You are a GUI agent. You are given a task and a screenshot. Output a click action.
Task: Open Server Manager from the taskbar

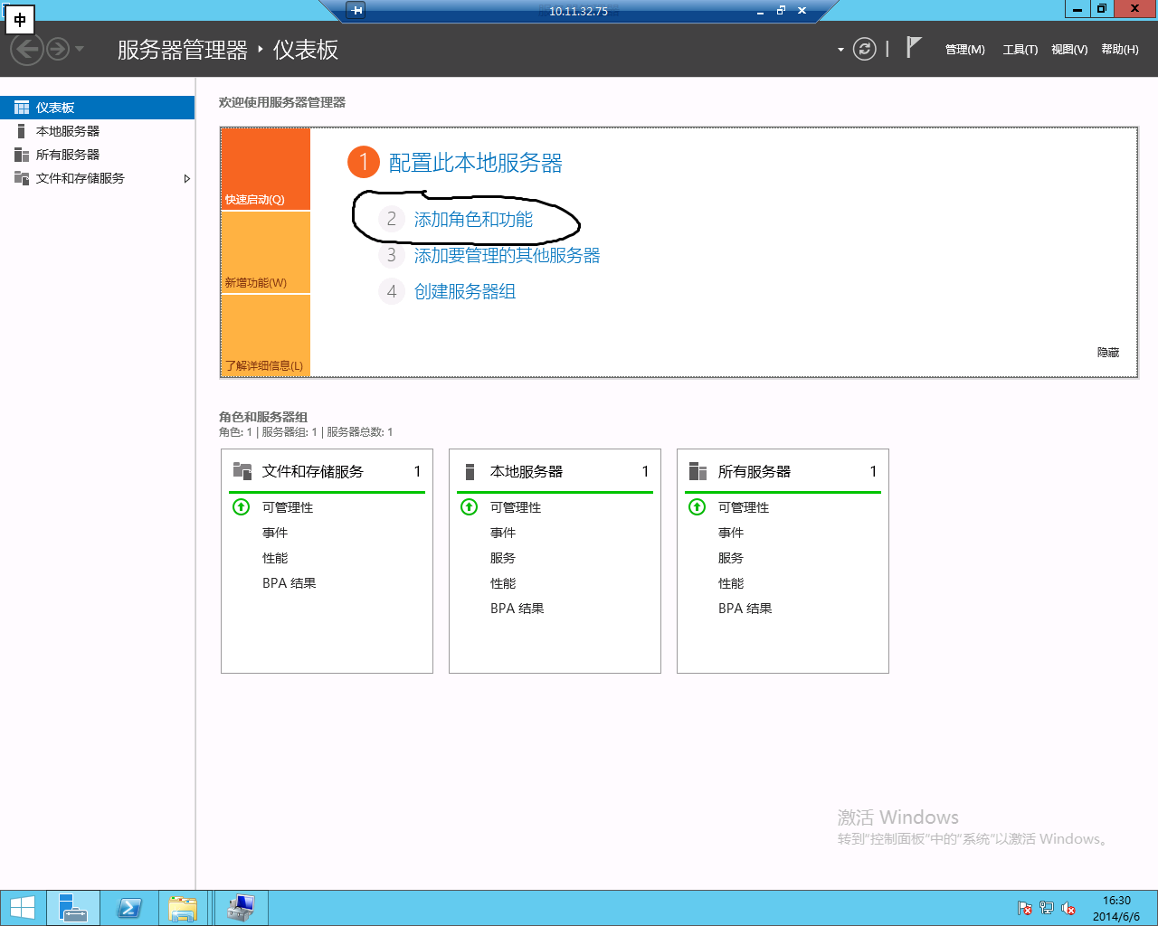(x=73, y=908)
